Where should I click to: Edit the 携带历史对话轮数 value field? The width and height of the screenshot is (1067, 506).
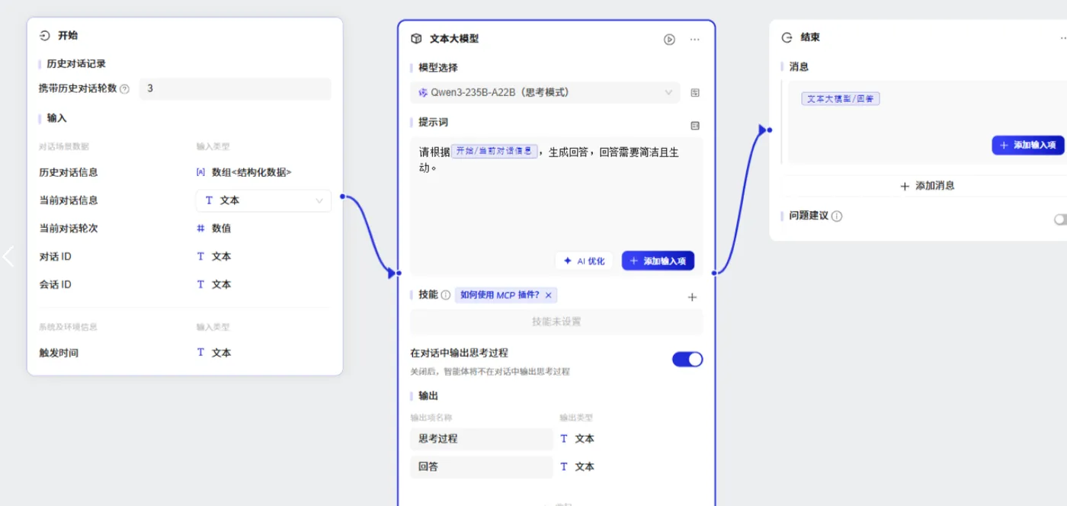click(x=235, y=88)
